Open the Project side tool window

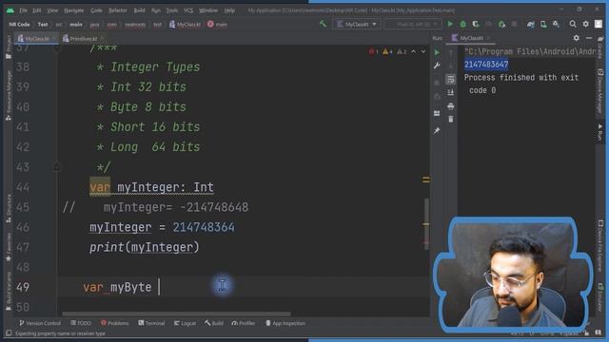(9, 47)
